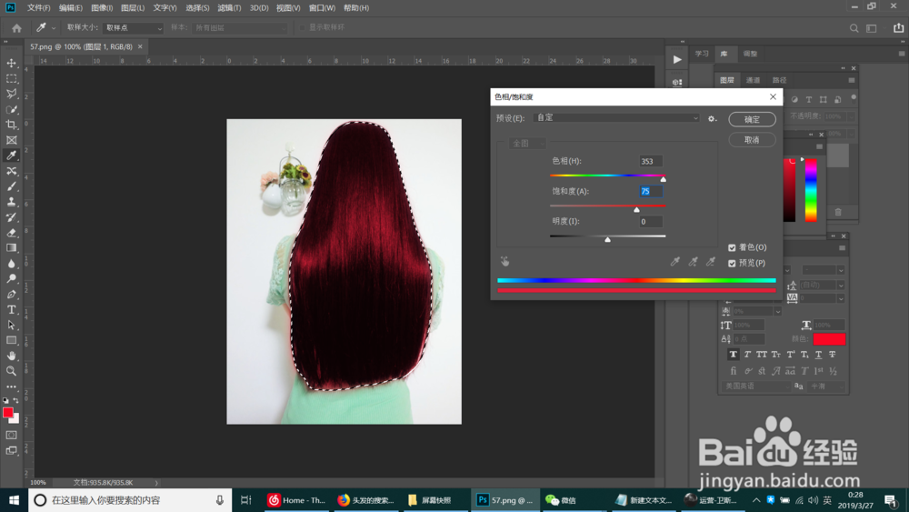Screen dimensions: 909x512
Task: Open preset options gear in Hue/Saturation dialog
Action: 712,119
